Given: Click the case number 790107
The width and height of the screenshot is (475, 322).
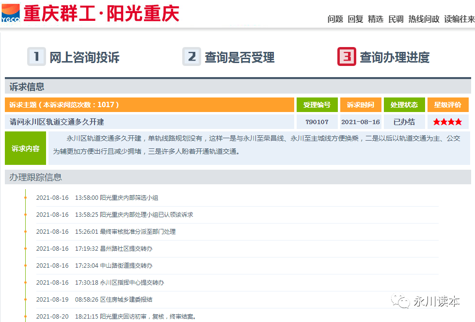Looking at the screenshot, I should 317,122.
